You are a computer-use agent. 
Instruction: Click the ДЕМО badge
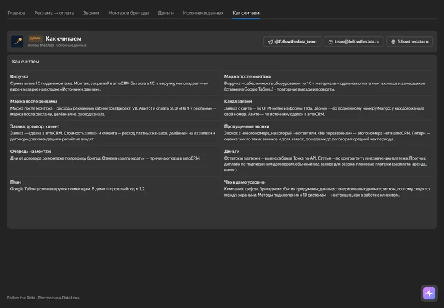(x=35, y=38)
